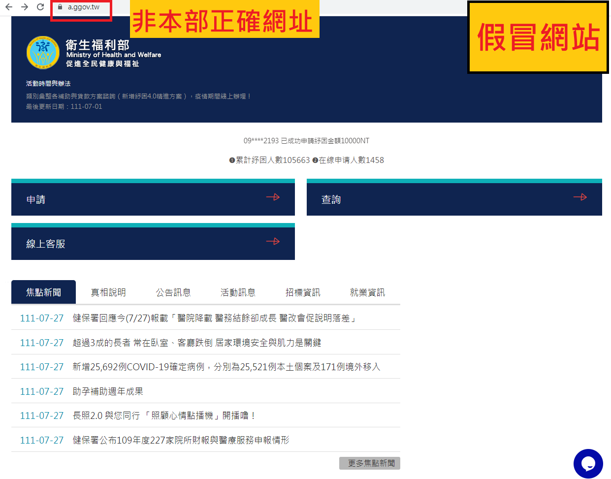611x479 pixels.
Task: Click the page reload icon
Action: pyautogui.click(x=40, y=7)
